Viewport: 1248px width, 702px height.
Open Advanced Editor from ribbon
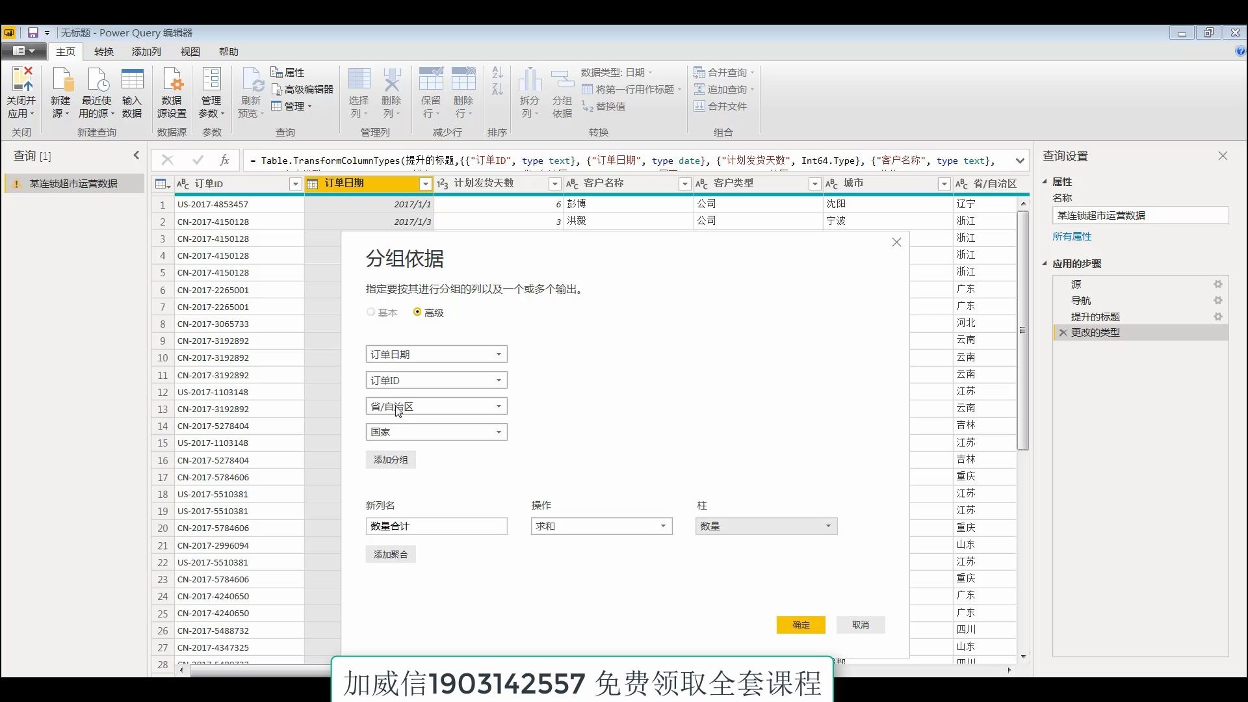302,89
